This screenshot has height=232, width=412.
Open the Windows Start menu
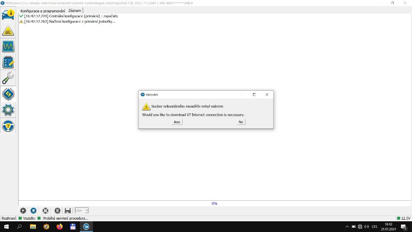pos(6,227)
